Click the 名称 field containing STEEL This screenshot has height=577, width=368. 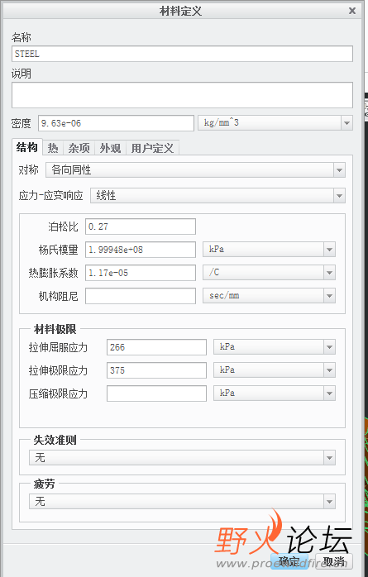click(182, 54)
